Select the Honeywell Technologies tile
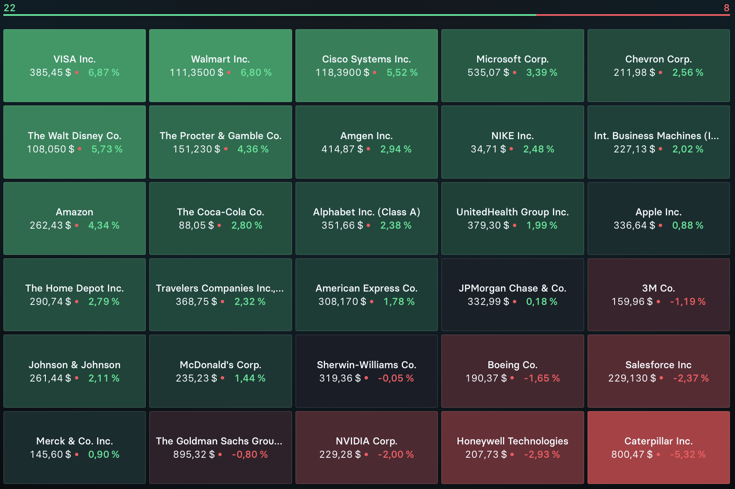The width and height of the screenshot is (735, 489). pyautogui.click(x=512, y=447)
